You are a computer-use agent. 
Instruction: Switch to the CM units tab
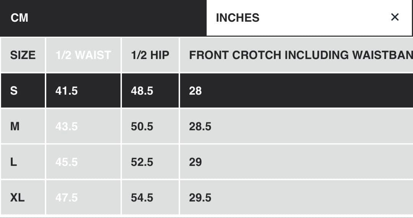click(20, 18)
